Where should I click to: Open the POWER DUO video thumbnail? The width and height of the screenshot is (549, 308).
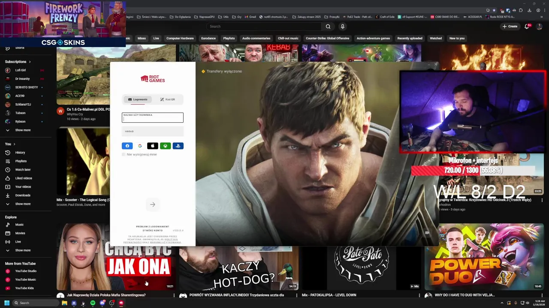(484, 257)
